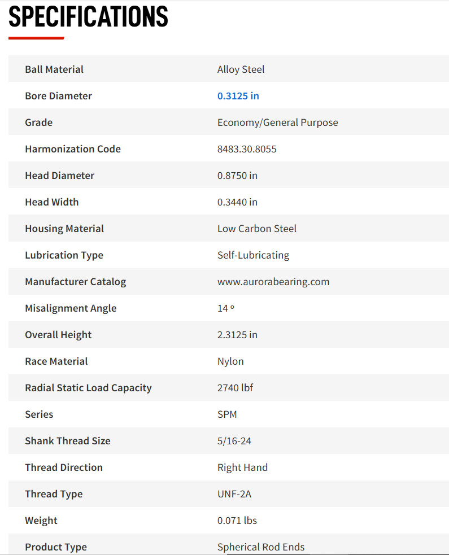Select the Alloy Steel value

pyautogui.click(x=241, y=69)
